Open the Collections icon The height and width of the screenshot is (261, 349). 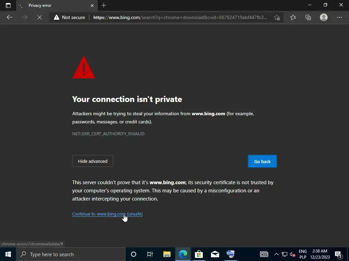[x=308, y=17]
